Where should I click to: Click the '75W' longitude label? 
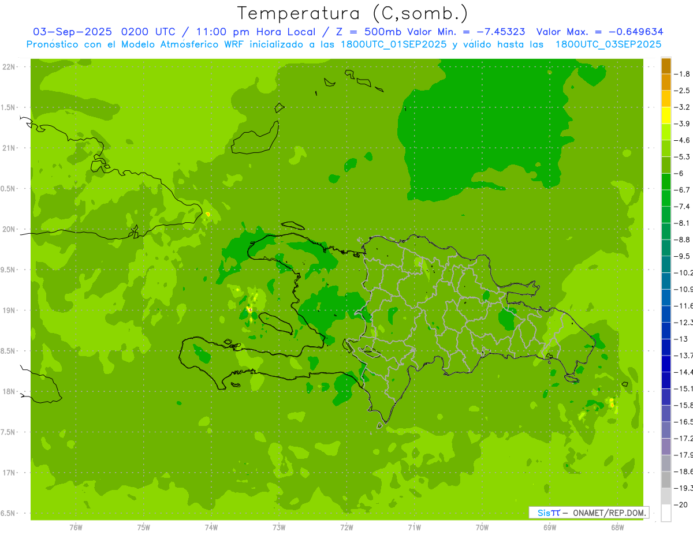144,527
